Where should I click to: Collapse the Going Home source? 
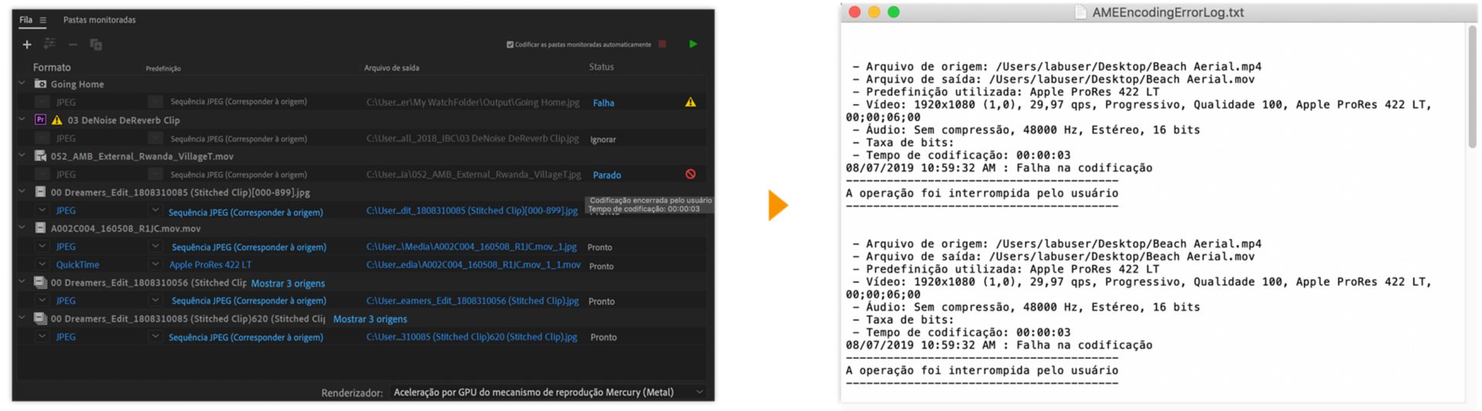click(x=22, y=83)
